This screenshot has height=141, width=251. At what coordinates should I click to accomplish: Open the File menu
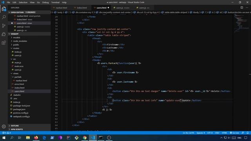click(9, 2)
